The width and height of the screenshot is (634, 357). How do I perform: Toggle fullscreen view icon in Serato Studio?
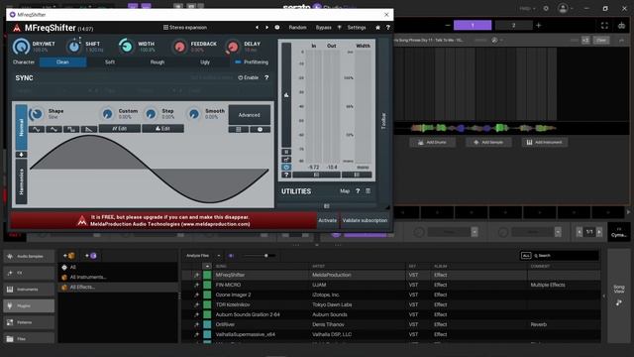pyautogui.click(x=604, y=26)
